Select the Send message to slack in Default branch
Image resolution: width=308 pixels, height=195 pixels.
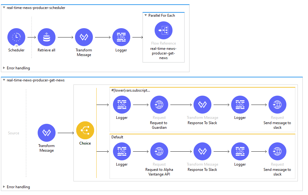tap(277, 151)
